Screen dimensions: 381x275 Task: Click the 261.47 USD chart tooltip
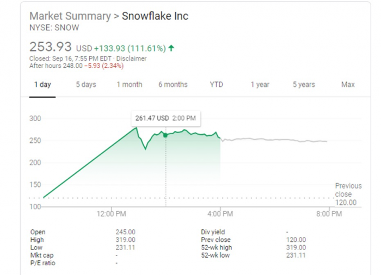(x=165, y=118)
